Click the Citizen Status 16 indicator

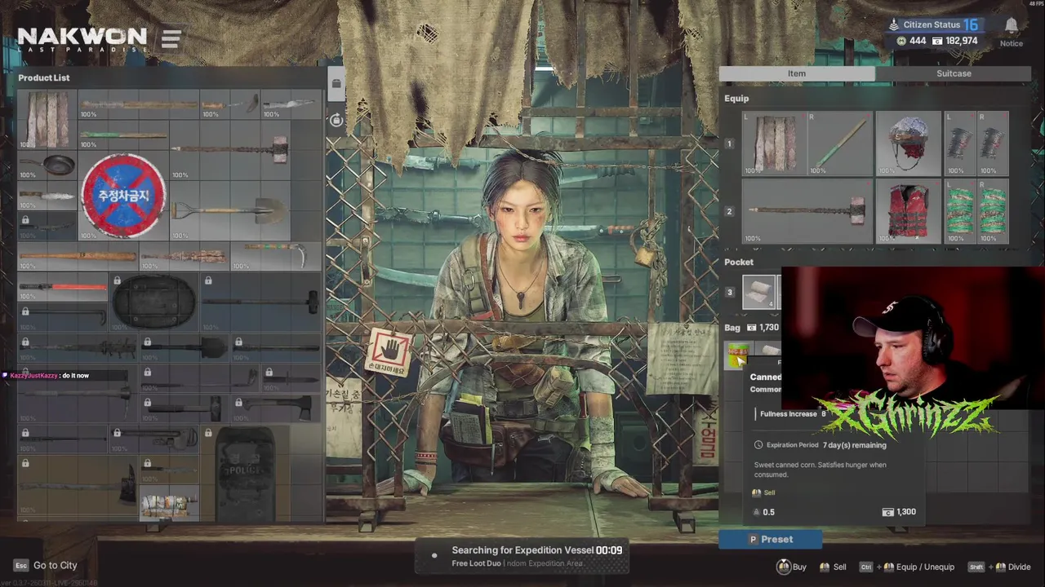(x=934, y=24)
